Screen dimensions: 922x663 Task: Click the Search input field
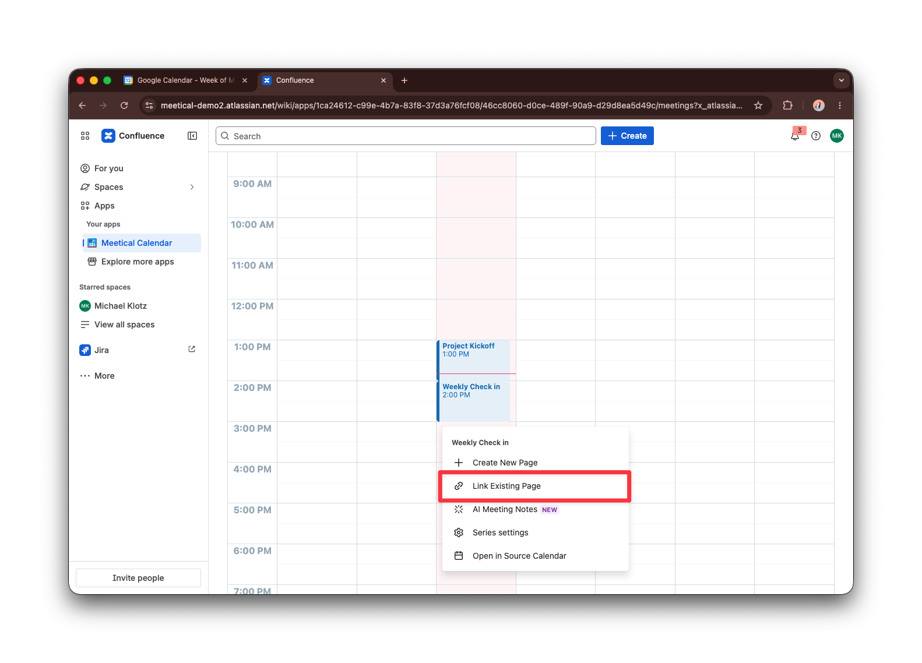click(406, 136)
